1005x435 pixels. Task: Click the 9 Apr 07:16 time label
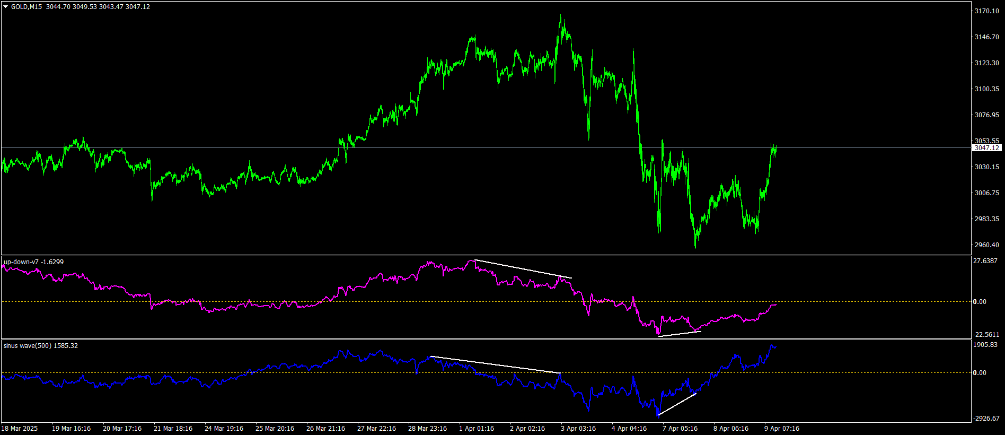click(x=782, y=429)
